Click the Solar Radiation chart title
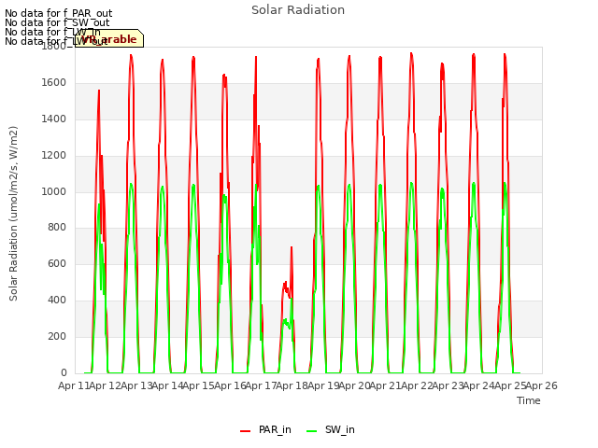The height and width of the screenshot is (448, 598). [x=298, y=10]
